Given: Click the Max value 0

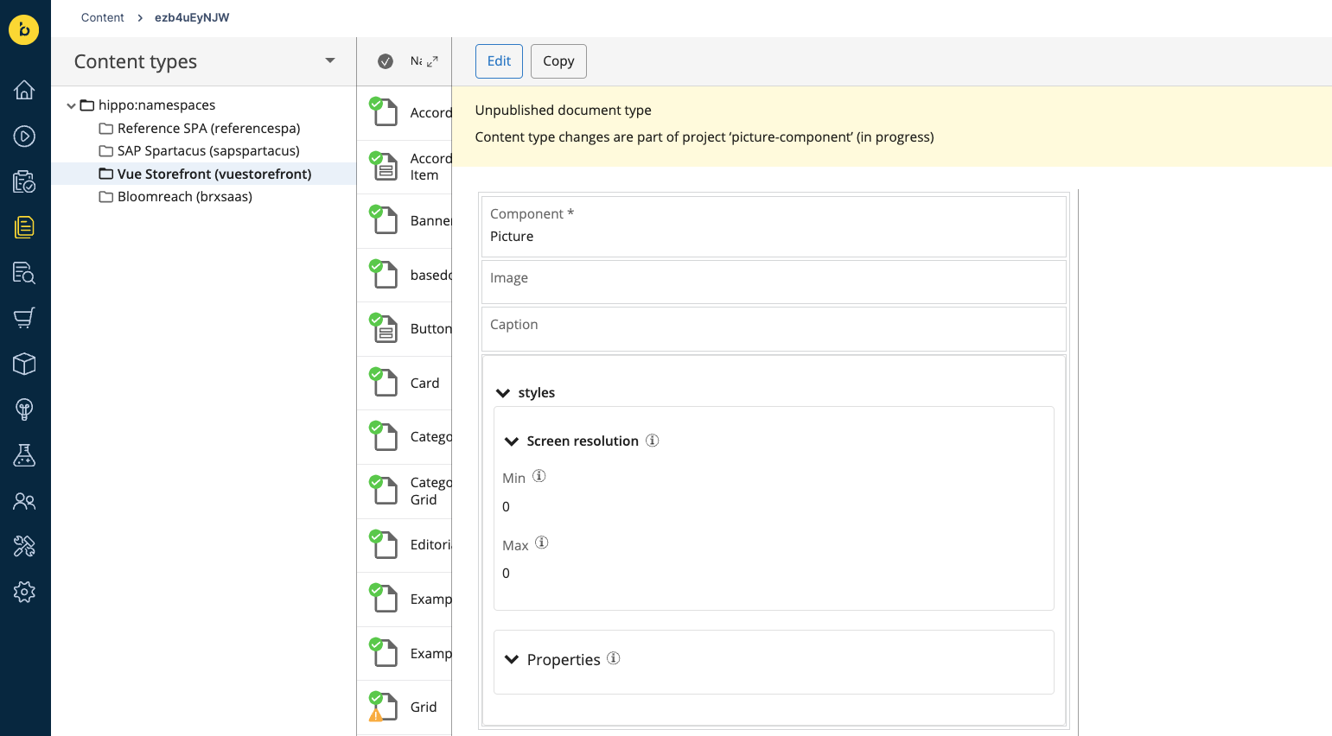Looking at the screenshot, I should click(507, 573).
